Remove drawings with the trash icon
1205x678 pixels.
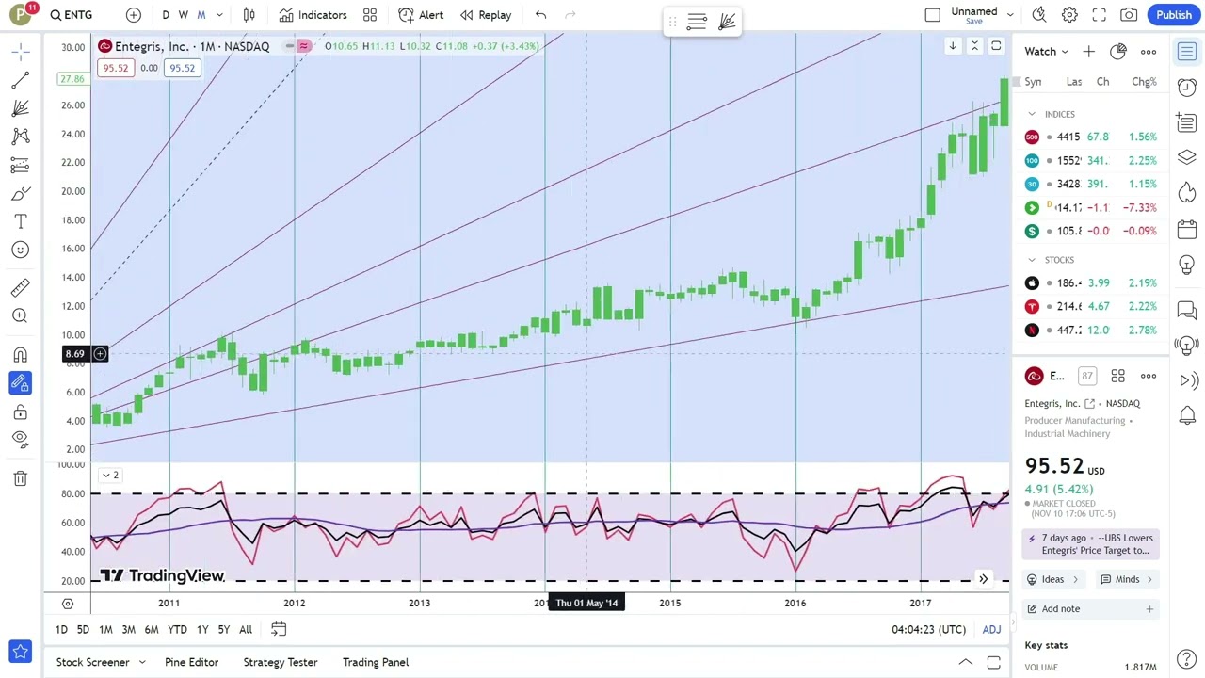20,478
